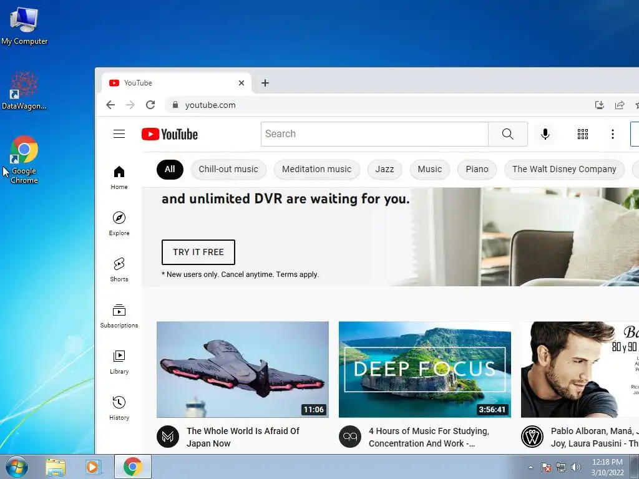Open Windows Explorer from taskbar
Viewport: 639px width, 479px height.
[56, 467]
